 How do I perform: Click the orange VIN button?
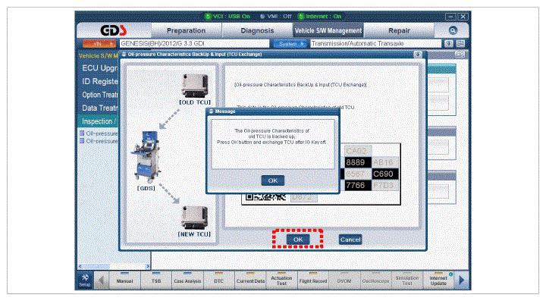[x=99, y=44]
